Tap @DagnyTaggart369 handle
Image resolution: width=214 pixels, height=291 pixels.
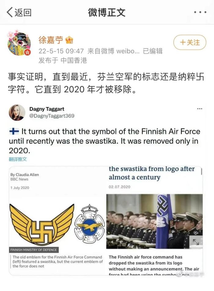[52, 116]
